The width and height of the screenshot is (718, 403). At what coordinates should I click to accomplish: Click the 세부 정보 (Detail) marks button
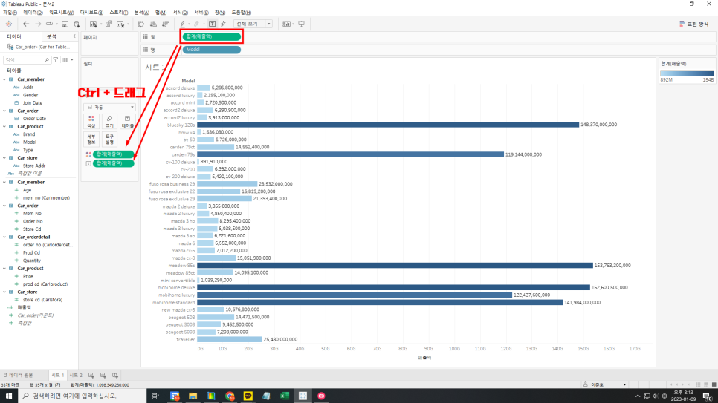coord(91,139)
